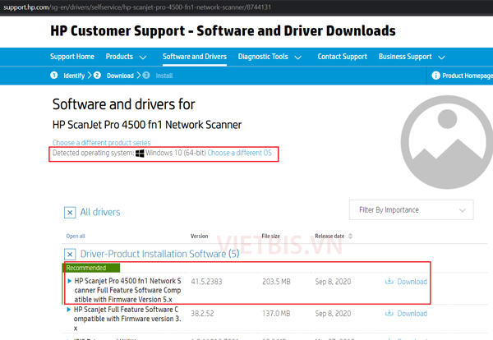Screen dimensions: 493x340
Task: Open HP Scanjet Full Feature Software 3.x title
Action: pos(127,319)
